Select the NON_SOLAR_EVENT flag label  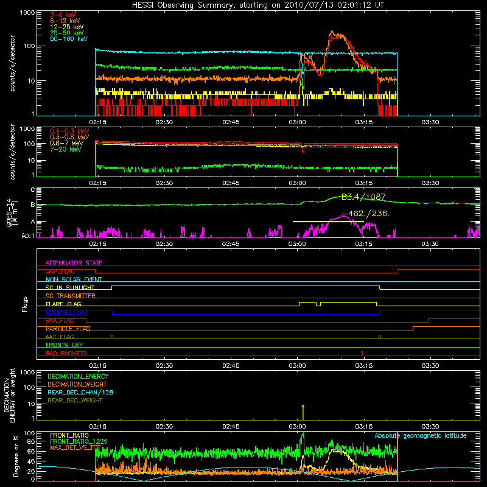[74, 279]
